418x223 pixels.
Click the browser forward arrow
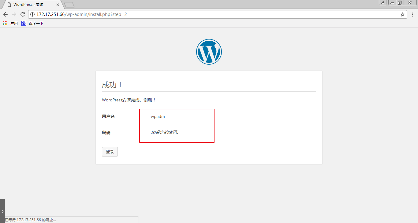pyautogui.click(x=14, y=14)
